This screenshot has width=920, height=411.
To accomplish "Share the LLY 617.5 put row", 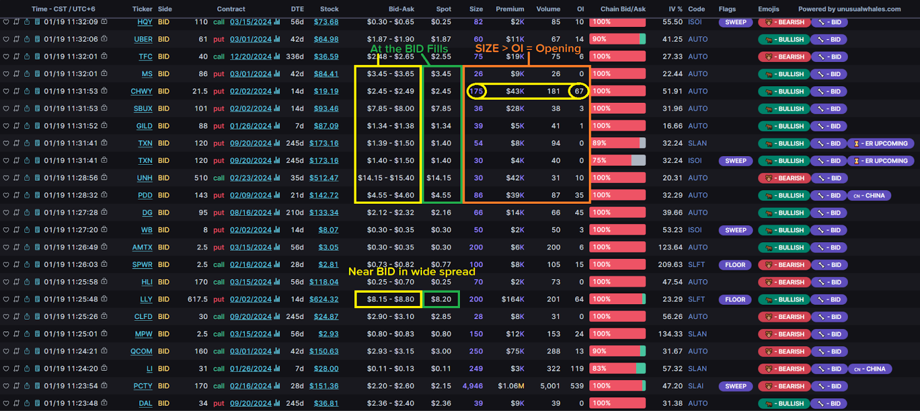I will (26, 299).
